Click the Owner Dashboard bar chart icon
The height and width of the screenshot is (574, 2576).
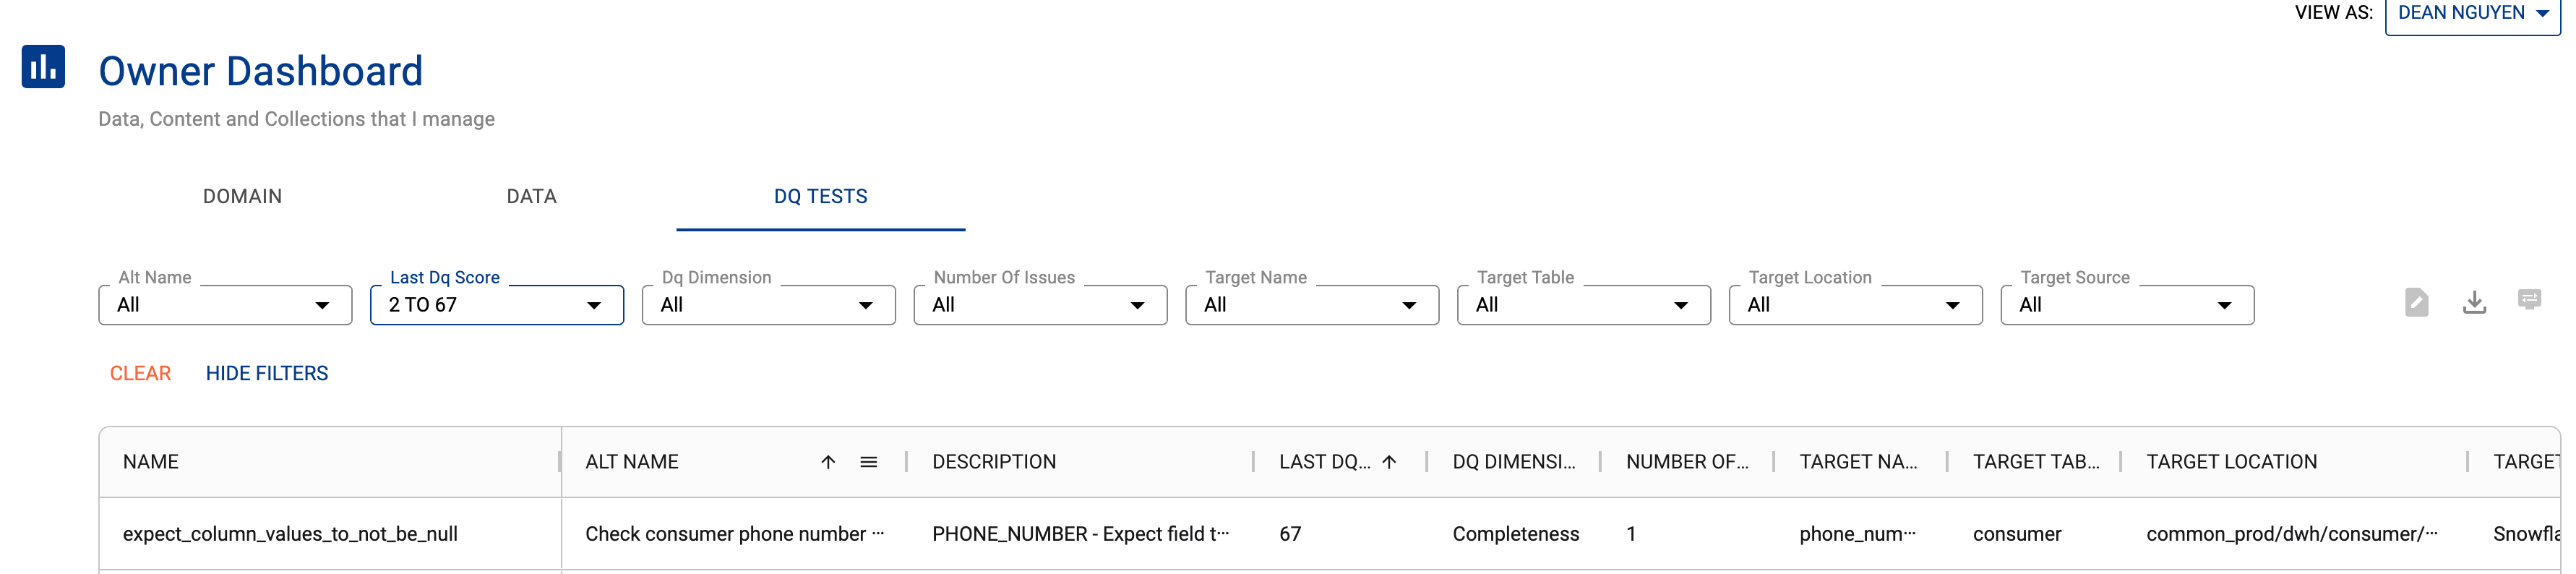click(x=43, y=67)
